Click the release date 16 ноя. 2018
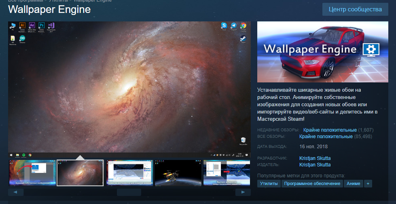 coord(313,147)
